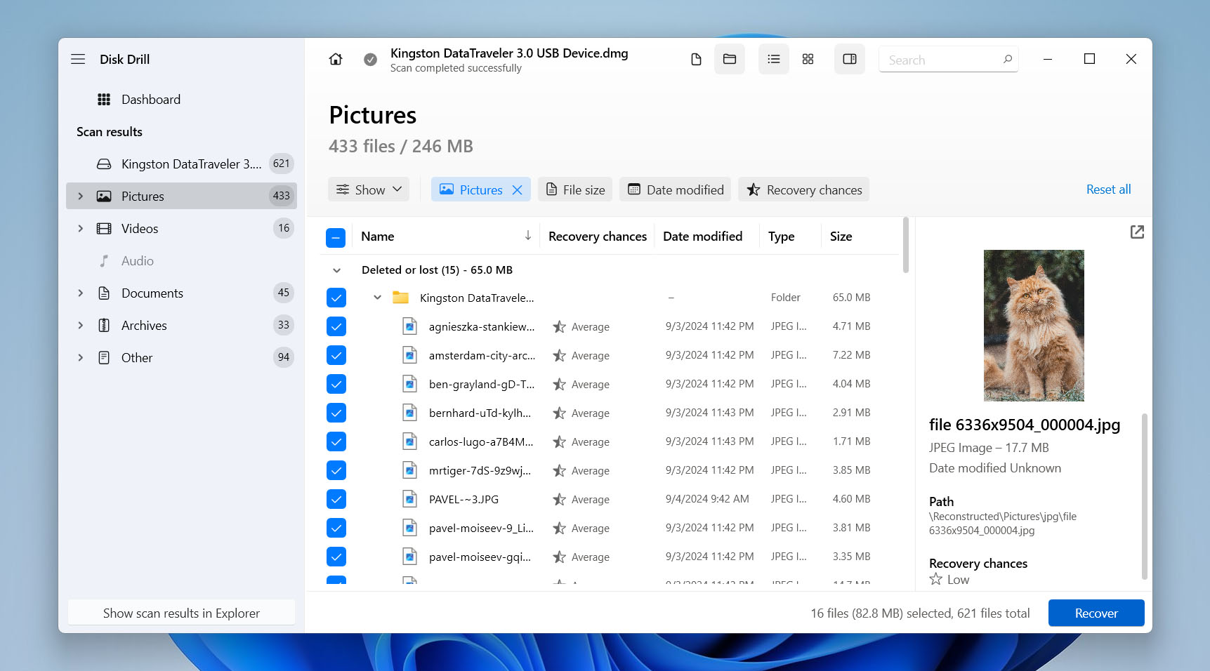Viewport: 1210px width, 671px height.
Task: Click the Other files icon
Action: [x=104, y=358]
